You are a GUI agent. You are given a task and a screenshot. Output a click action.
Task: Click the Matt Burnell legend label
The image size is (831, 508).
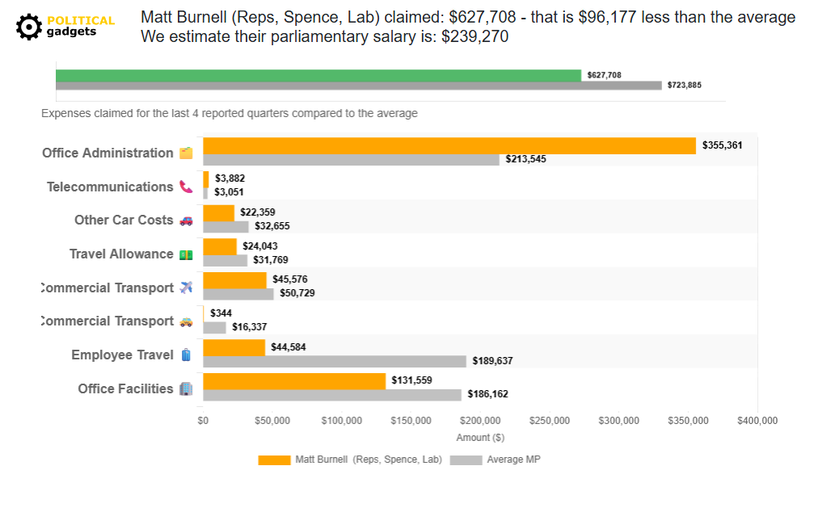(x=369, y=460)
